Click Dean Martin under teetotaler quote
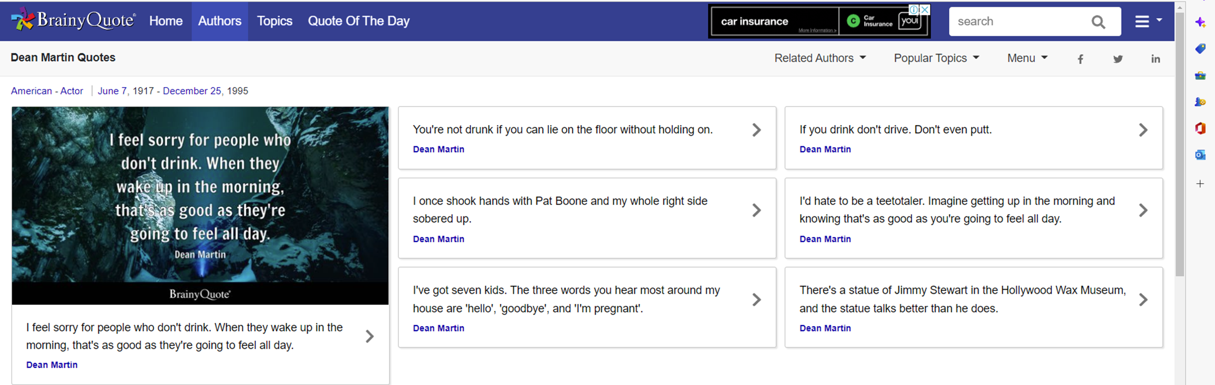1215x385 pixels. (x=825, y=239)
